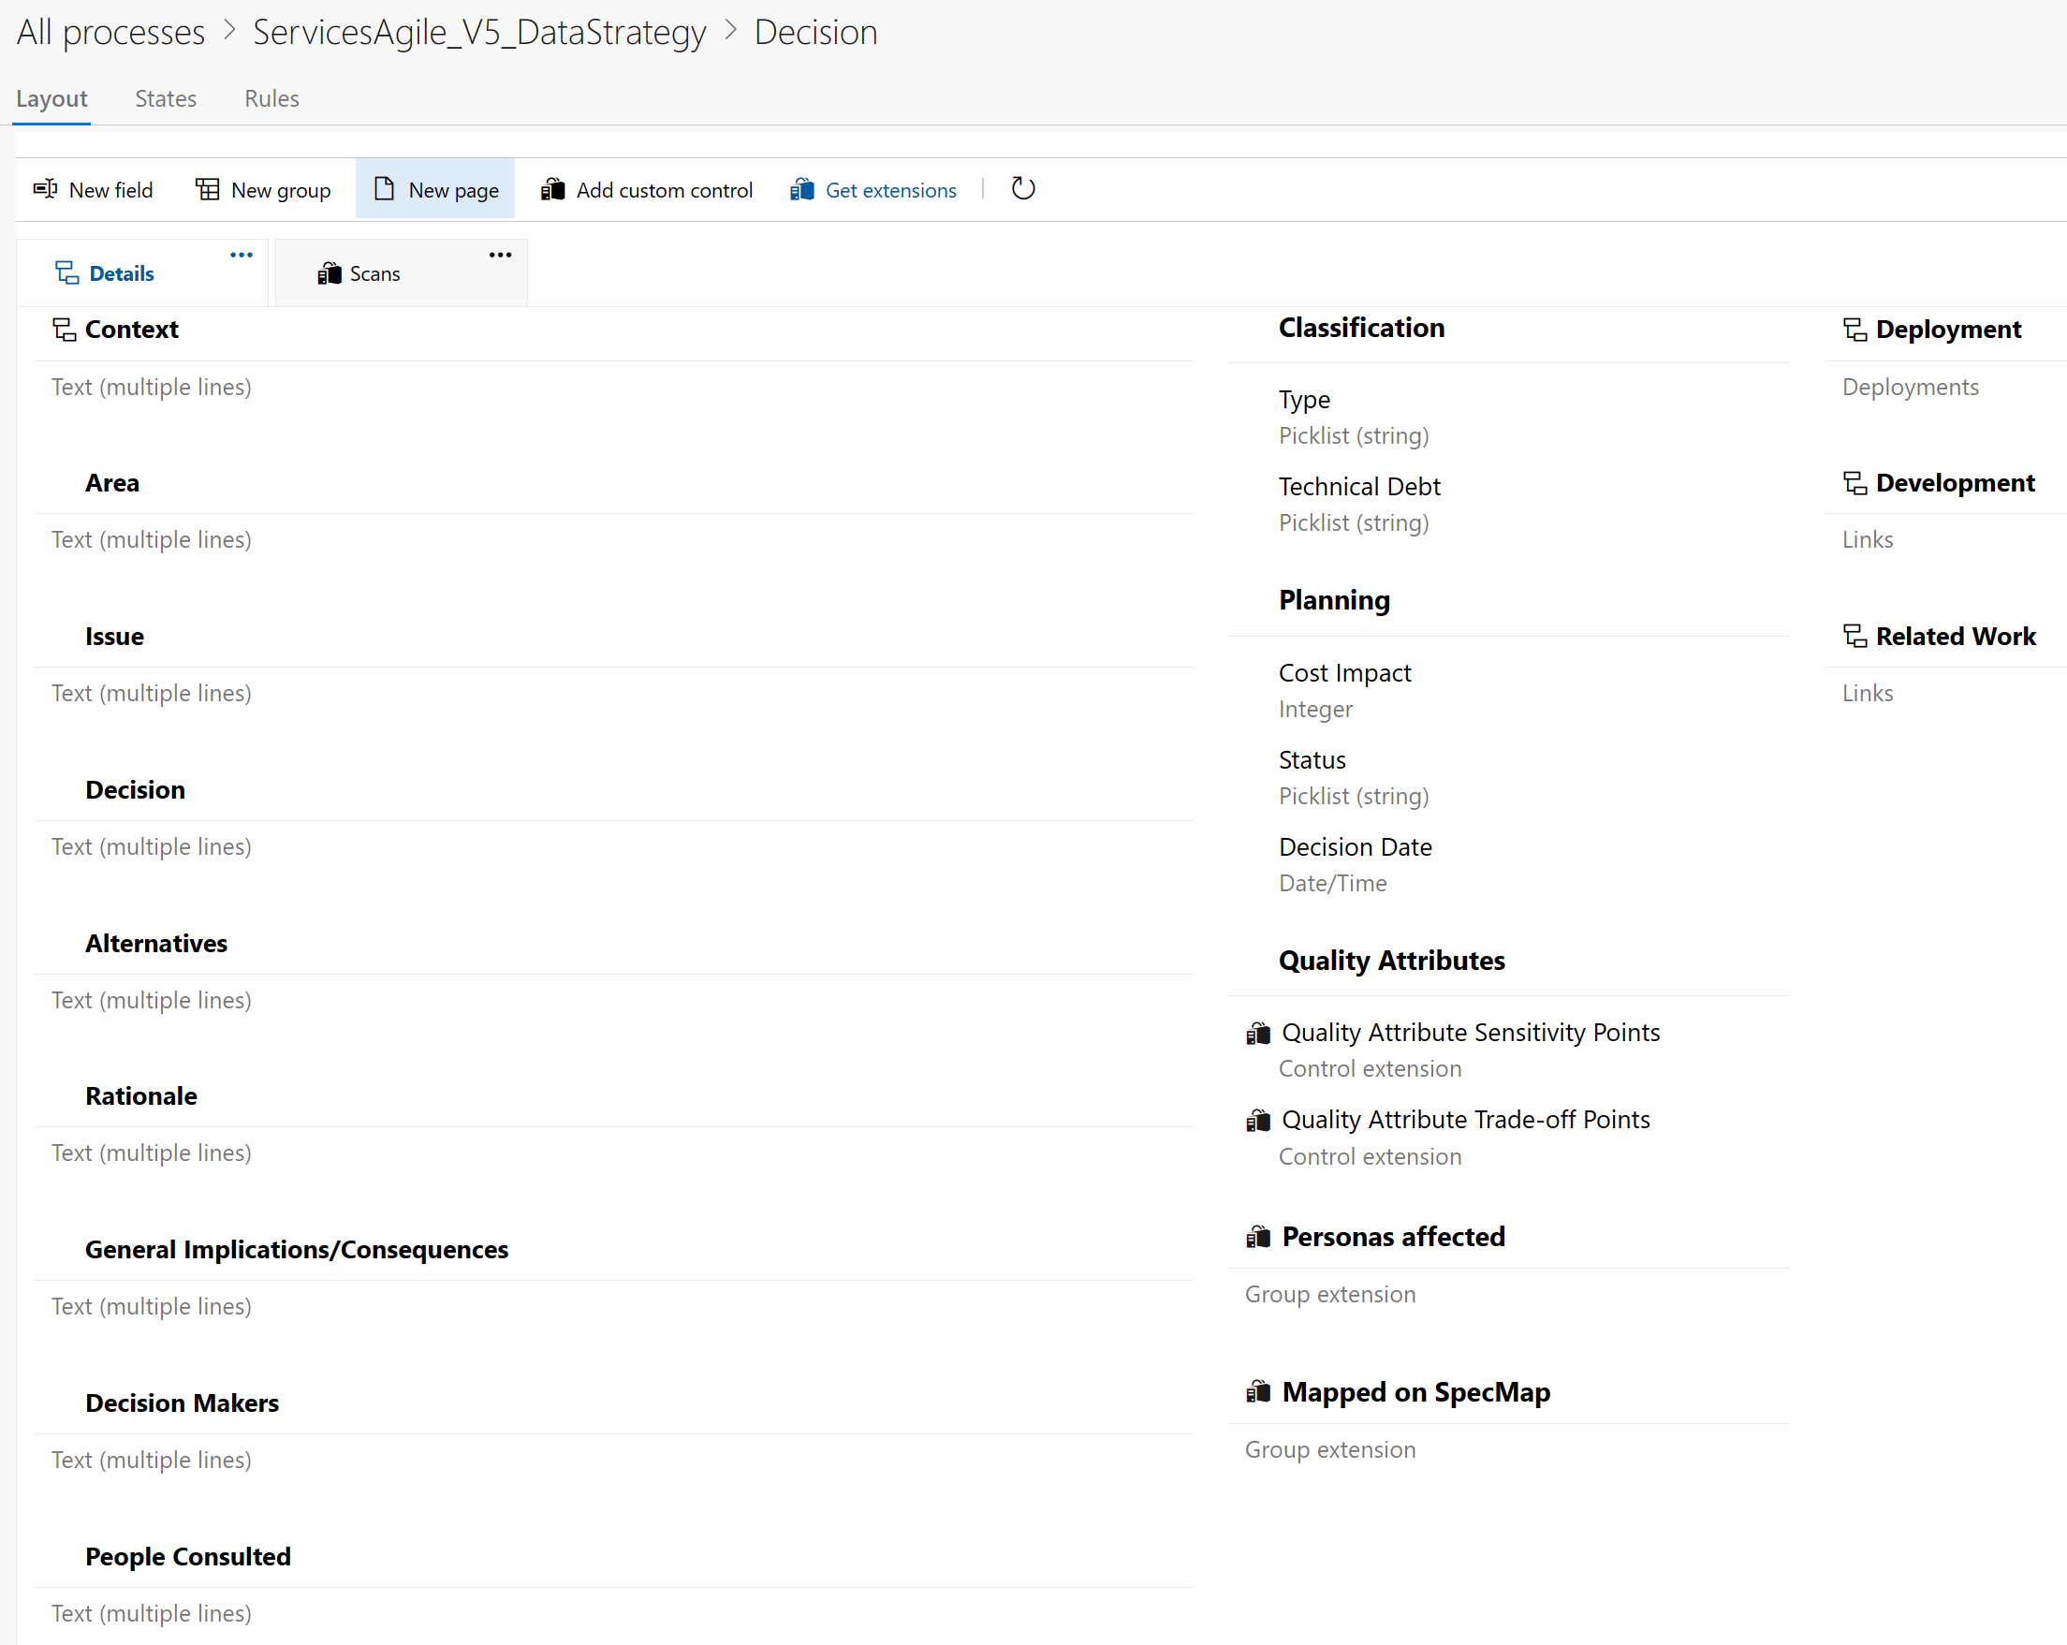
Task: Click the Context group inherited icon
Action: pos(65,329)
